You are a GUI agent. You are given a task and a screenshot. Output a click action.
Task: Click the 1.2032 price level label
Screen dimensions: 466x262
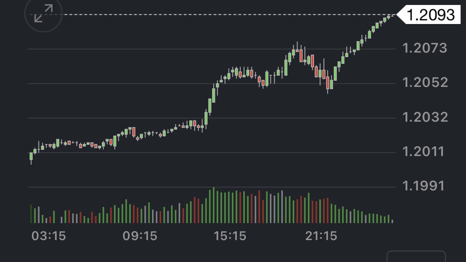425,117
